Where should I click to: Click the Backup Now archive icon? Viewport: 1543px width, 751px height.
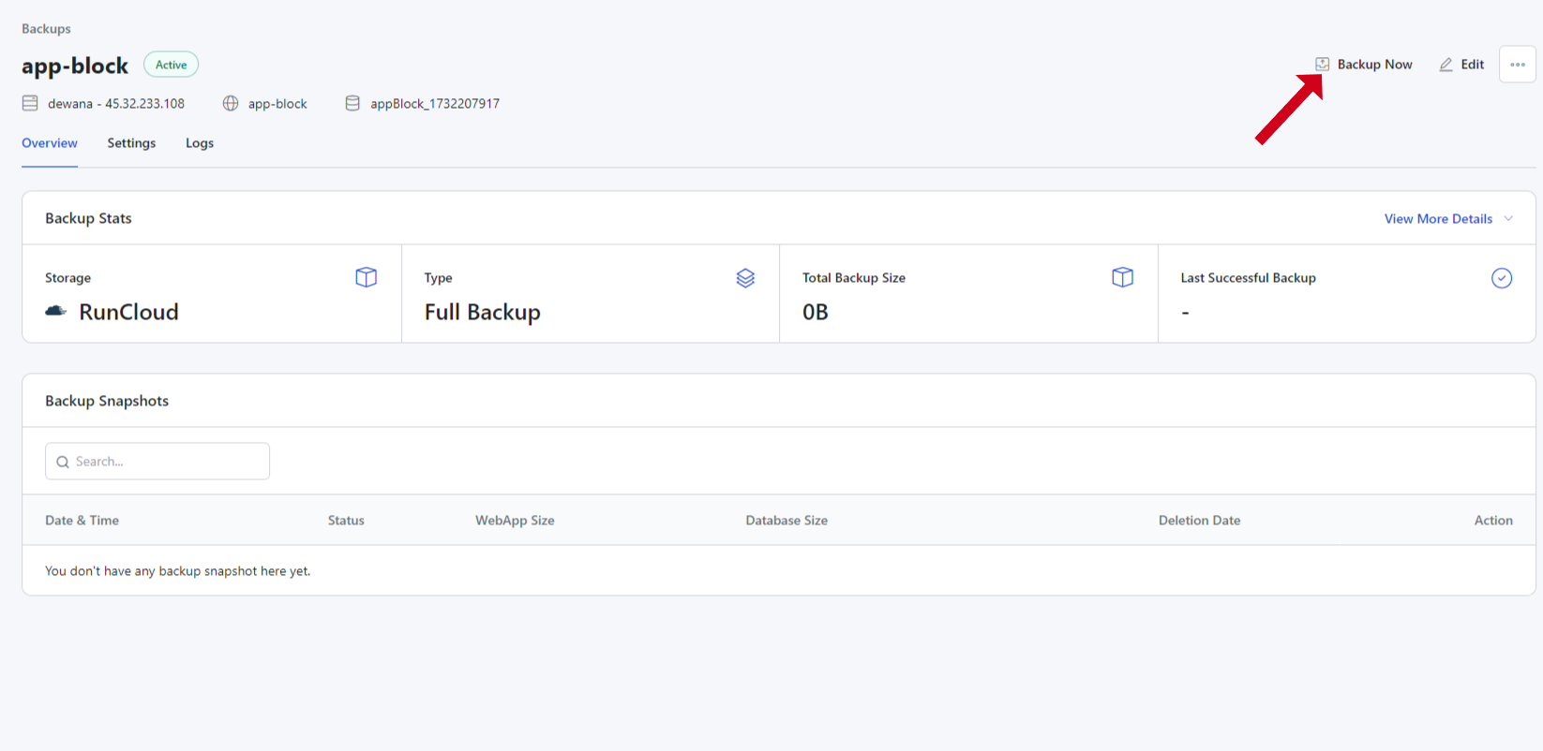tap(1322, 65)
